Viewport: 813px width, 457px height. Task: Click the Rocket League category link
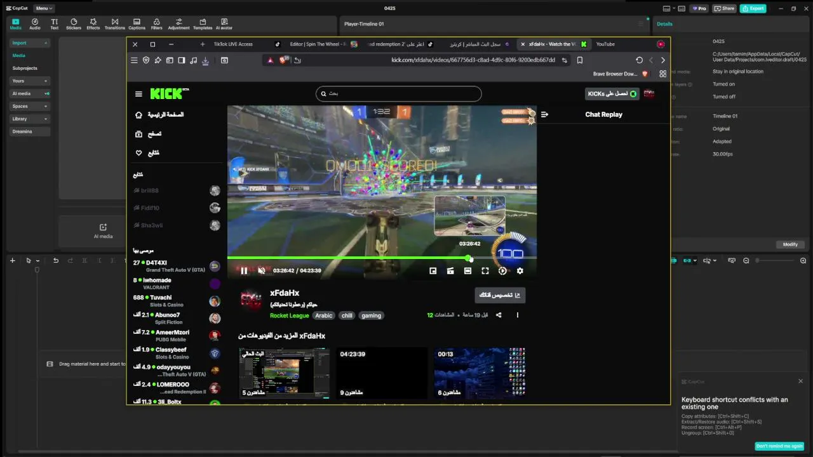click(x=289, y=315)
